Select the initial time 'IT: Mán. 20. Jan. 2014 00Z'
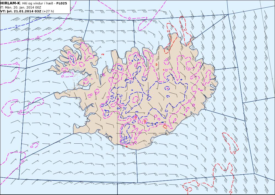 21,7
